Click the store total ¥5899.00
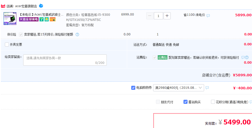Viewport: 252px width, 128px height. [x=242, y=75]
